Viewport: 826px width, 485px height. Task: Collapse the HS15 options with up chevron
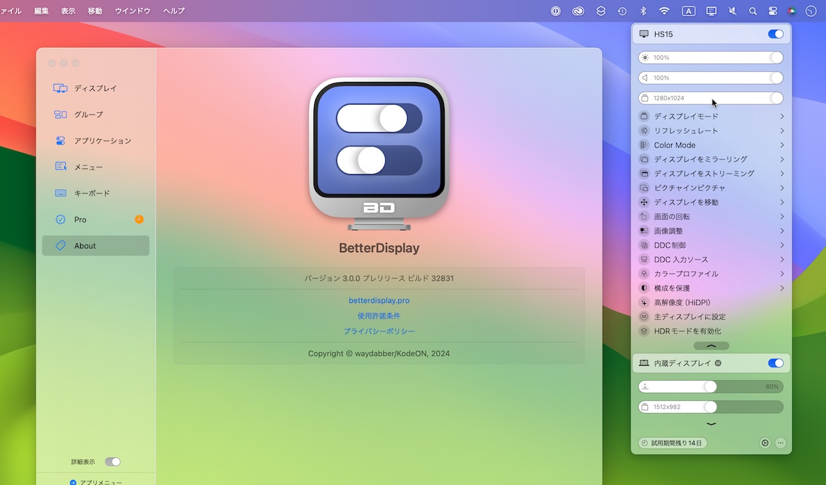point(711,346)
